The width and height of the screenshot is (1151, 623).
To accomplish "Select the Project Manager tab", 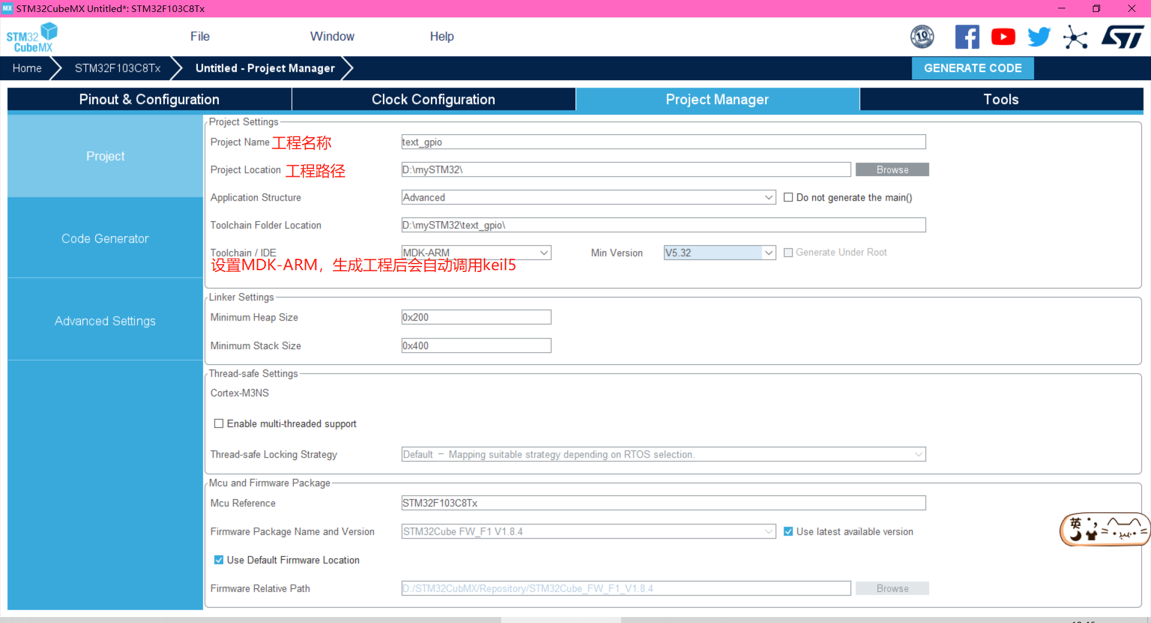I will click(718, 99).
